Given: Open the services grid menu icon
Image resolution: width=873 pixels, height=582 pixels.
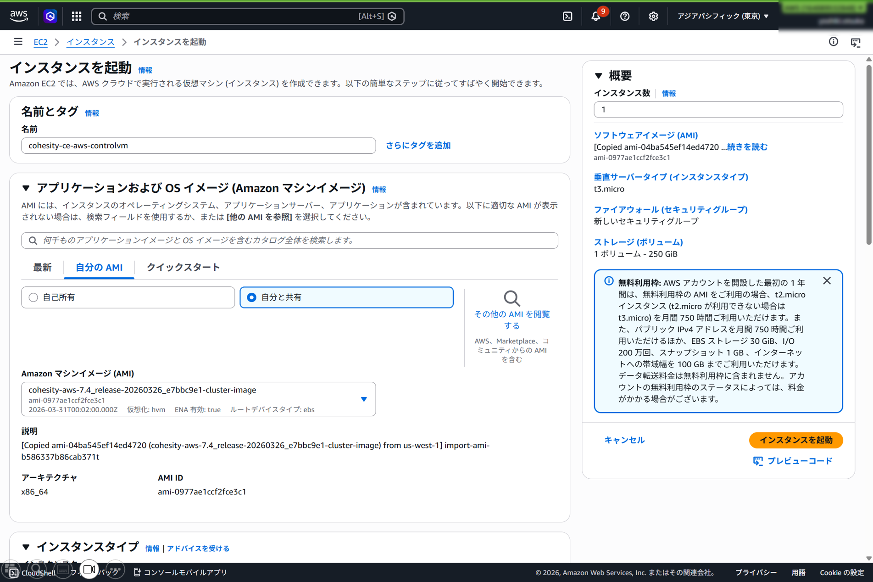Looking at the screenshot, I should pos(77,16).
